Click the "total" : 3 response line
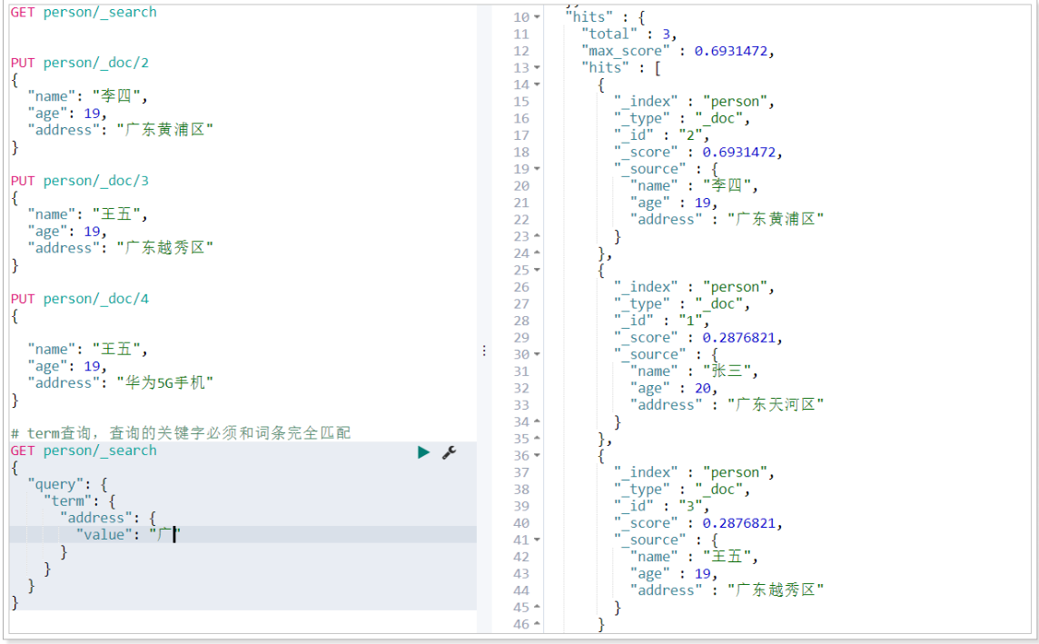Image resolution: width=1039 pixels, height=644 pixels. click(x=628, y=34)
